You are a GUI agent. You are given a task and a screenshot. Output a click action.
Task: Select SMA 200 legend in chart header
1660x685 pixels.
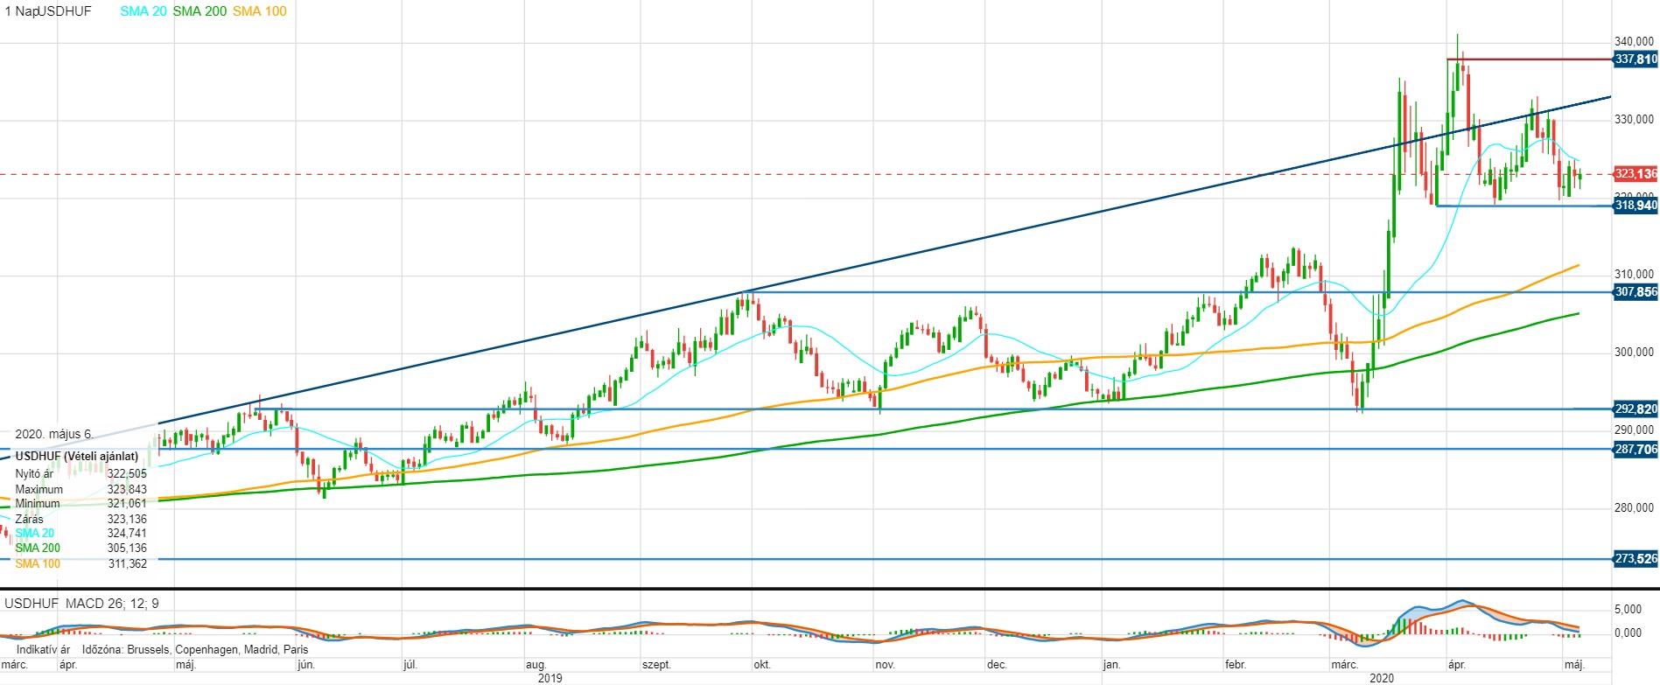click(200, 11)
